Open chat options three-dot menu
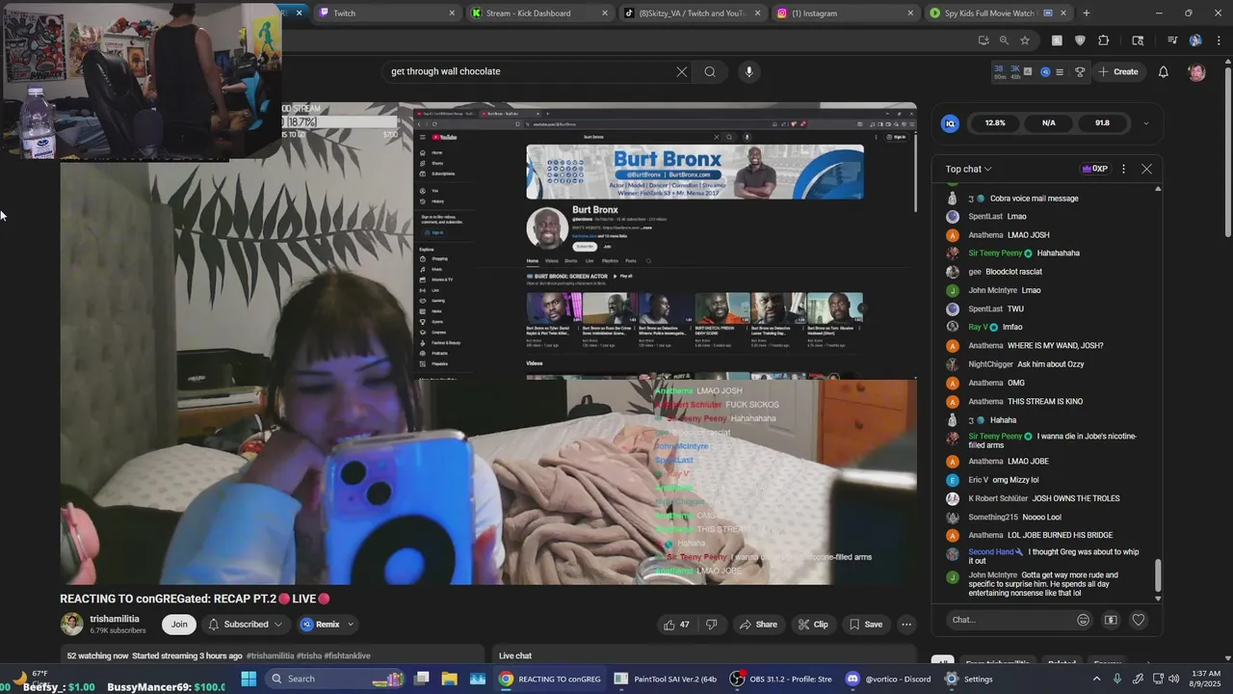Viewport: 1233px width, 694px height. point(1123,169)
